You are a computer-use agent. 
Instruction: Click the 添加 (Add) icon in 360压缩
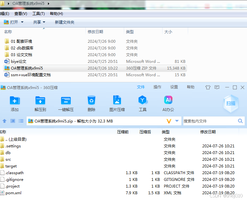[x=15, y=100]
